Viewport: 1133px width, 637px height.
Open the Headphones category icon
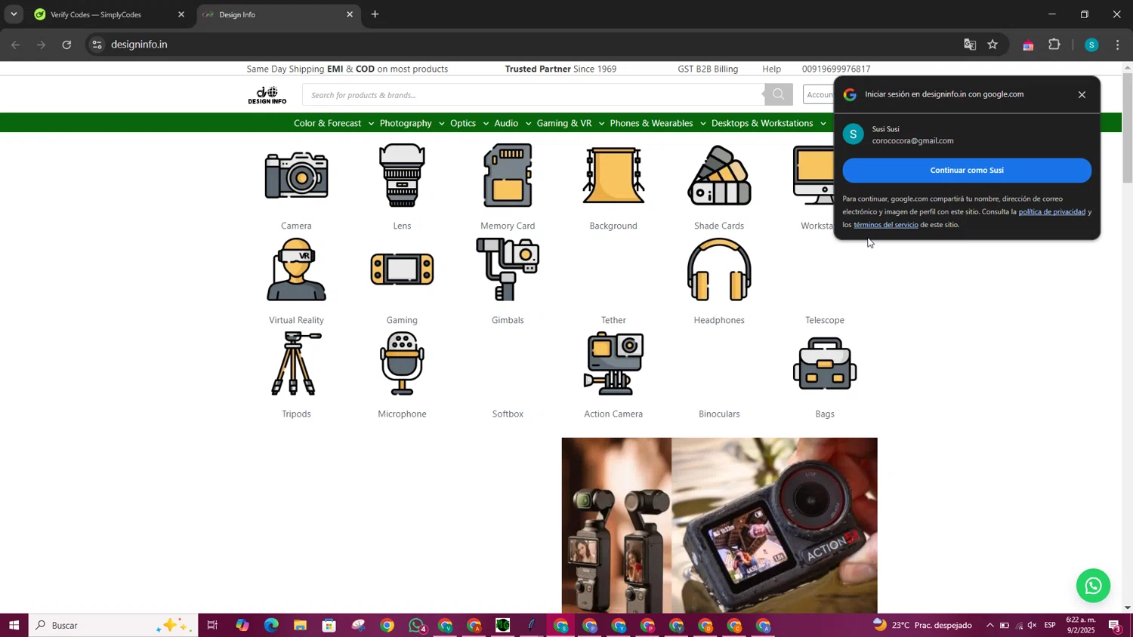(719, 269)
